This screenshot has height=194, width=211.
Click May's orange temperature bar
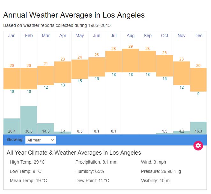pyautogui.click(x=80, y=69)
